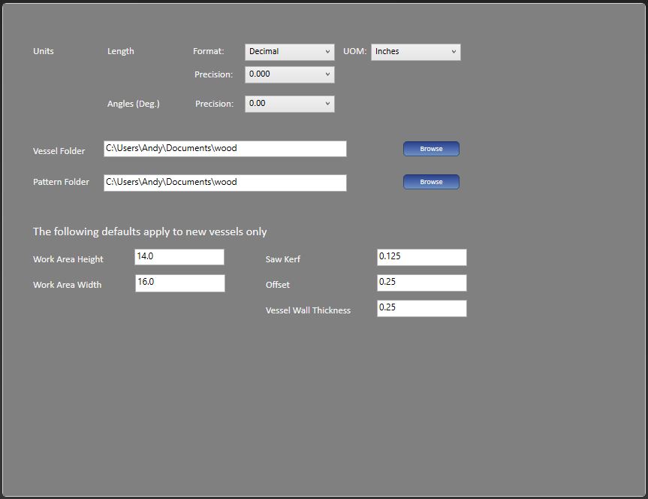
Task: Focus the Work Area Width field
Action: 179,283
